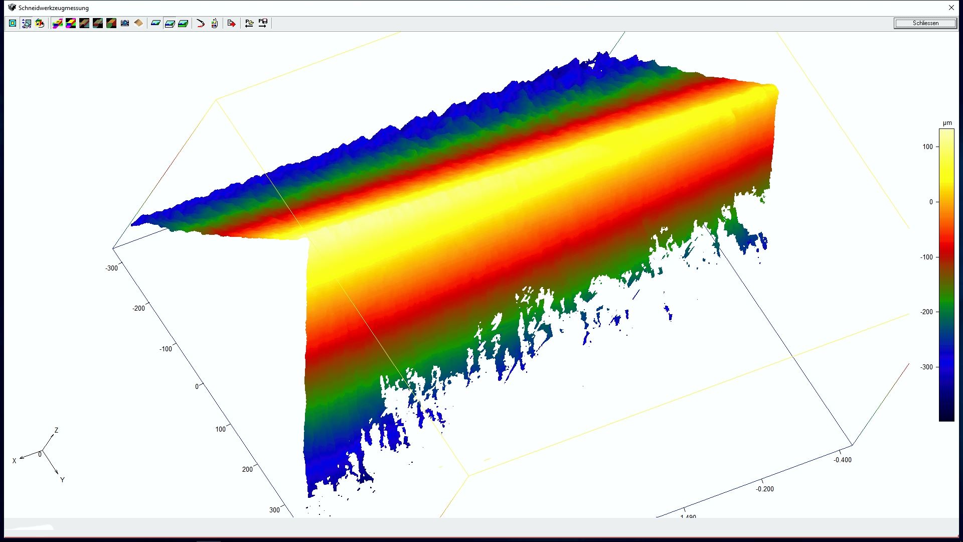Select the green solid block view icon
The width and height of the screenshot is (963, 542).
pyautogui.click(x=183, y=23)
